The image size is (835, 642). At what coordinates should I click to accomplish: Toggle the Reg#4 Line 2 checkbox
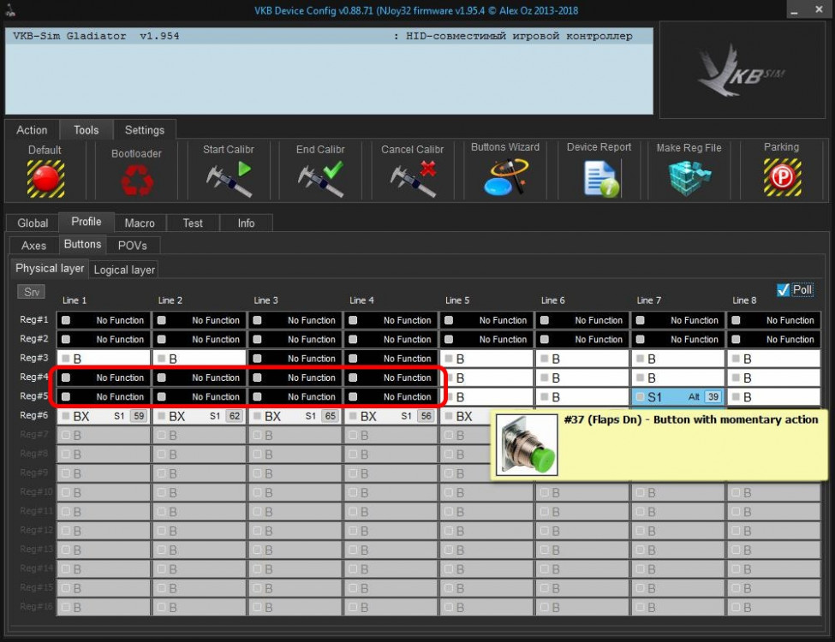click(161, 377)
